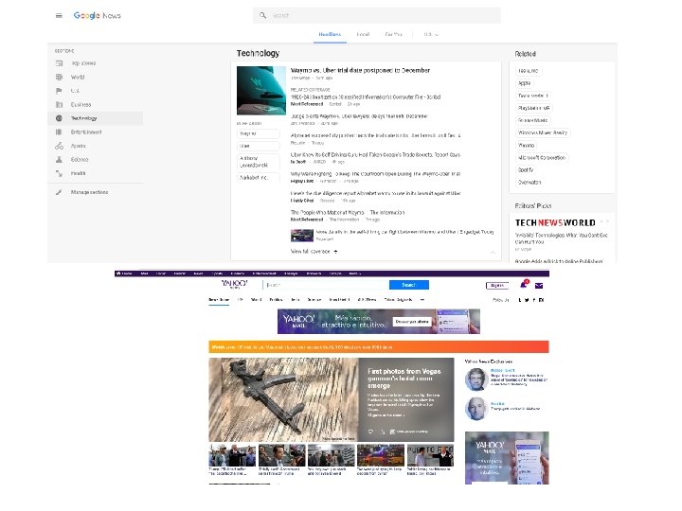Select the News Home tab on Yahoo
Screen dimensions: 682x511
[x=219, y=300]
